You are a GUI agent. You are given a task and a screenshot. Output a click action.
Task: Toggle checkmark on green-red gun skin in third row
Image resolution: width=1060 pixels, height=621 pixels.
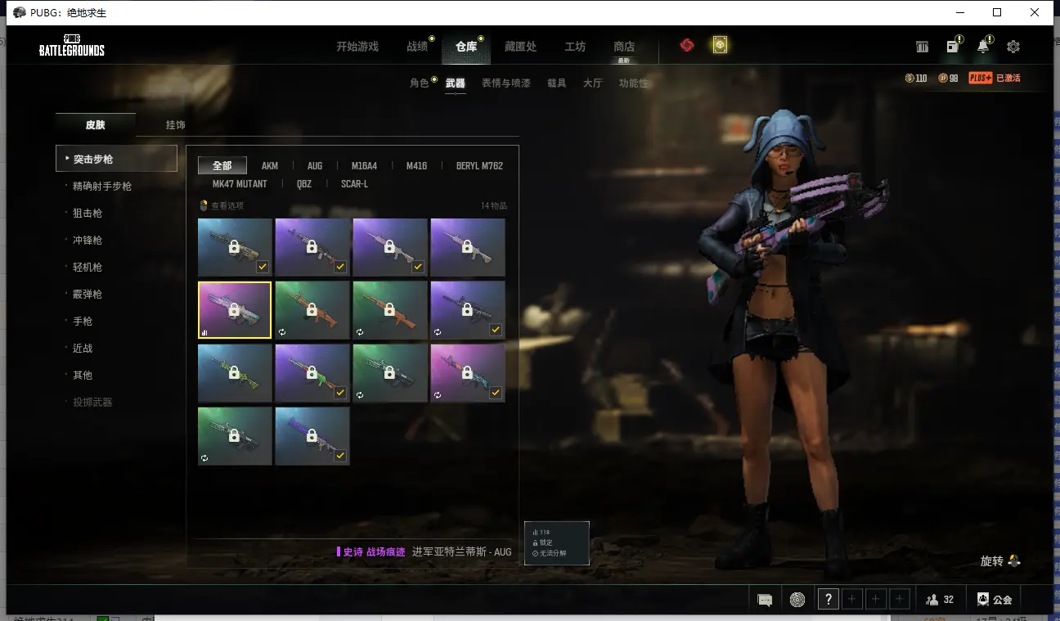[340, 393]
